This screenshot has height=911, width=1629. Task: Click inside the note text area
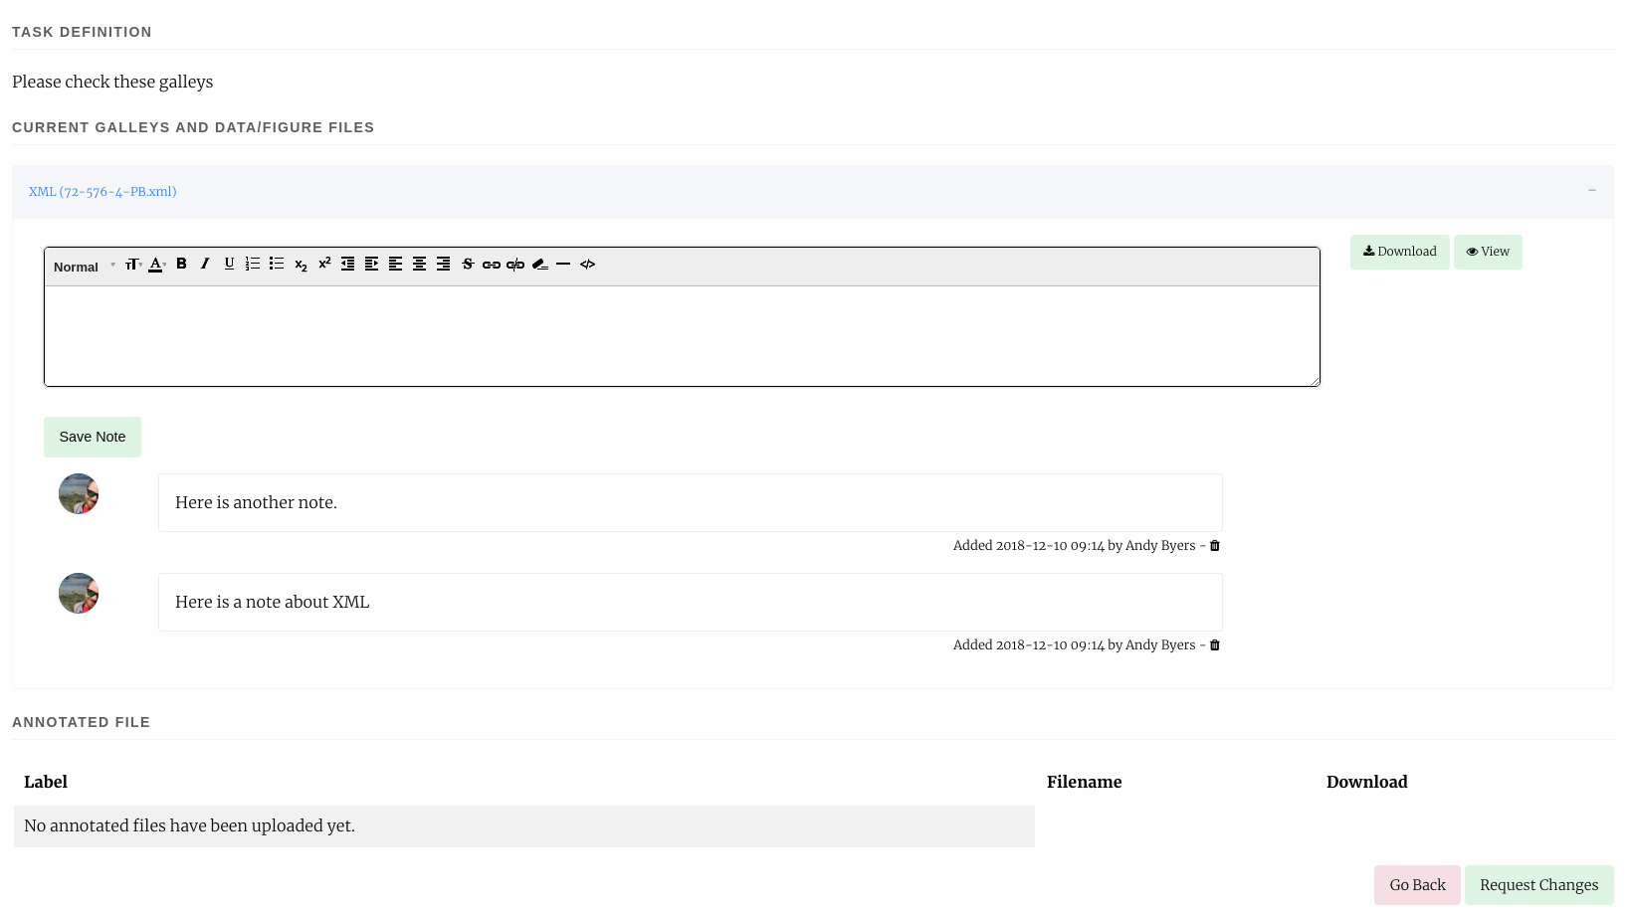click(x=682, y=336)
